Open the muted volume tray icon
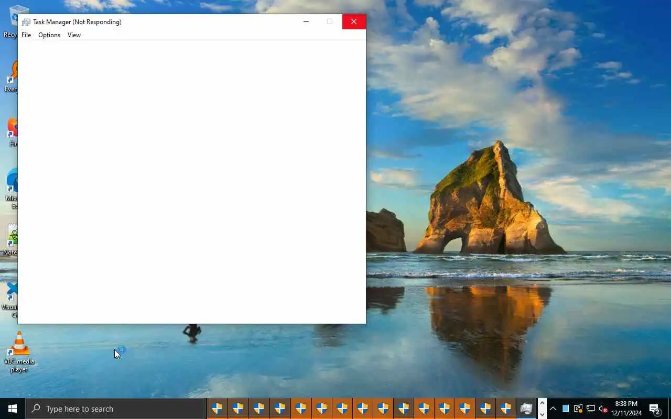The width and height of the screenshot is (671, 419). [603, 409]
